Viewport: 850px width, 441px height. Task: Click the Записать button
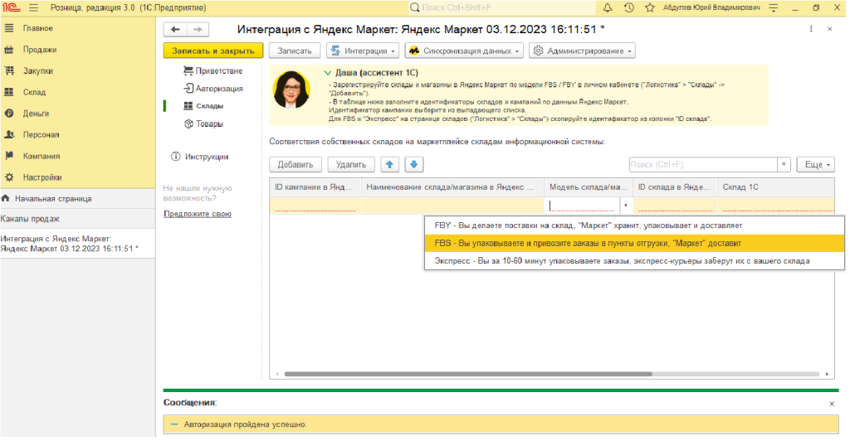click(x=295, y=51)
